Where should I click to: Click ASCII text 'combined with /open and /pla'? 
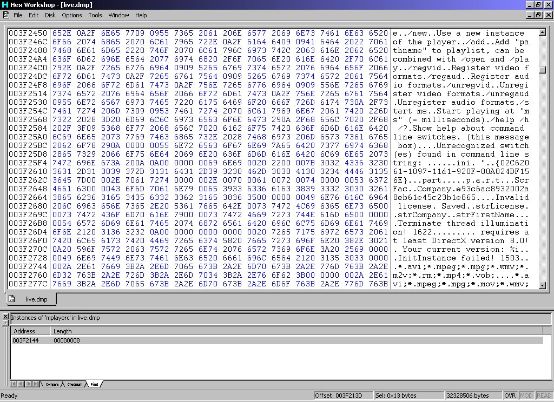click(461, 59)
